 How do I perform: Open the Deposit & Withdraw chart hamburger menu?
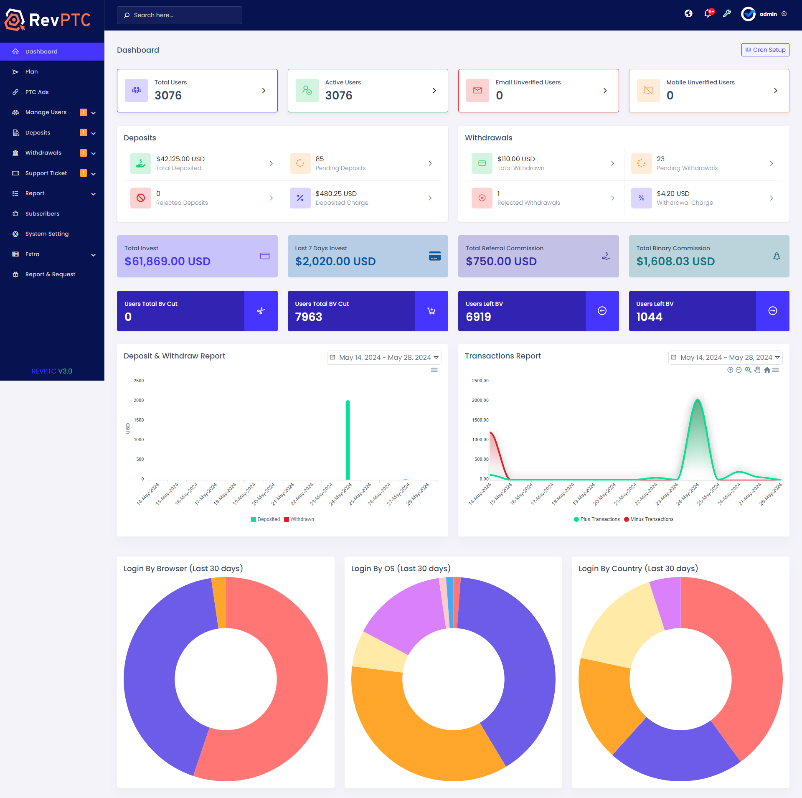pyautogui.click(x=434, y=370)
